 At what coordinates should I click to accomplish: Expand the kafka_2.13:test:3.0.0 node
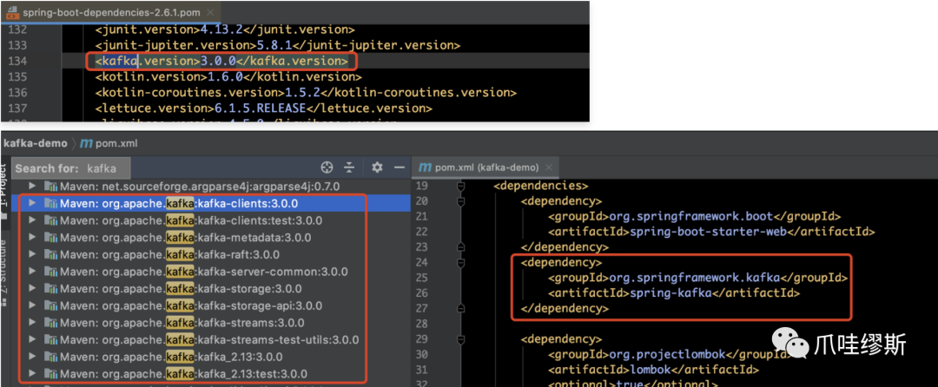32,374
